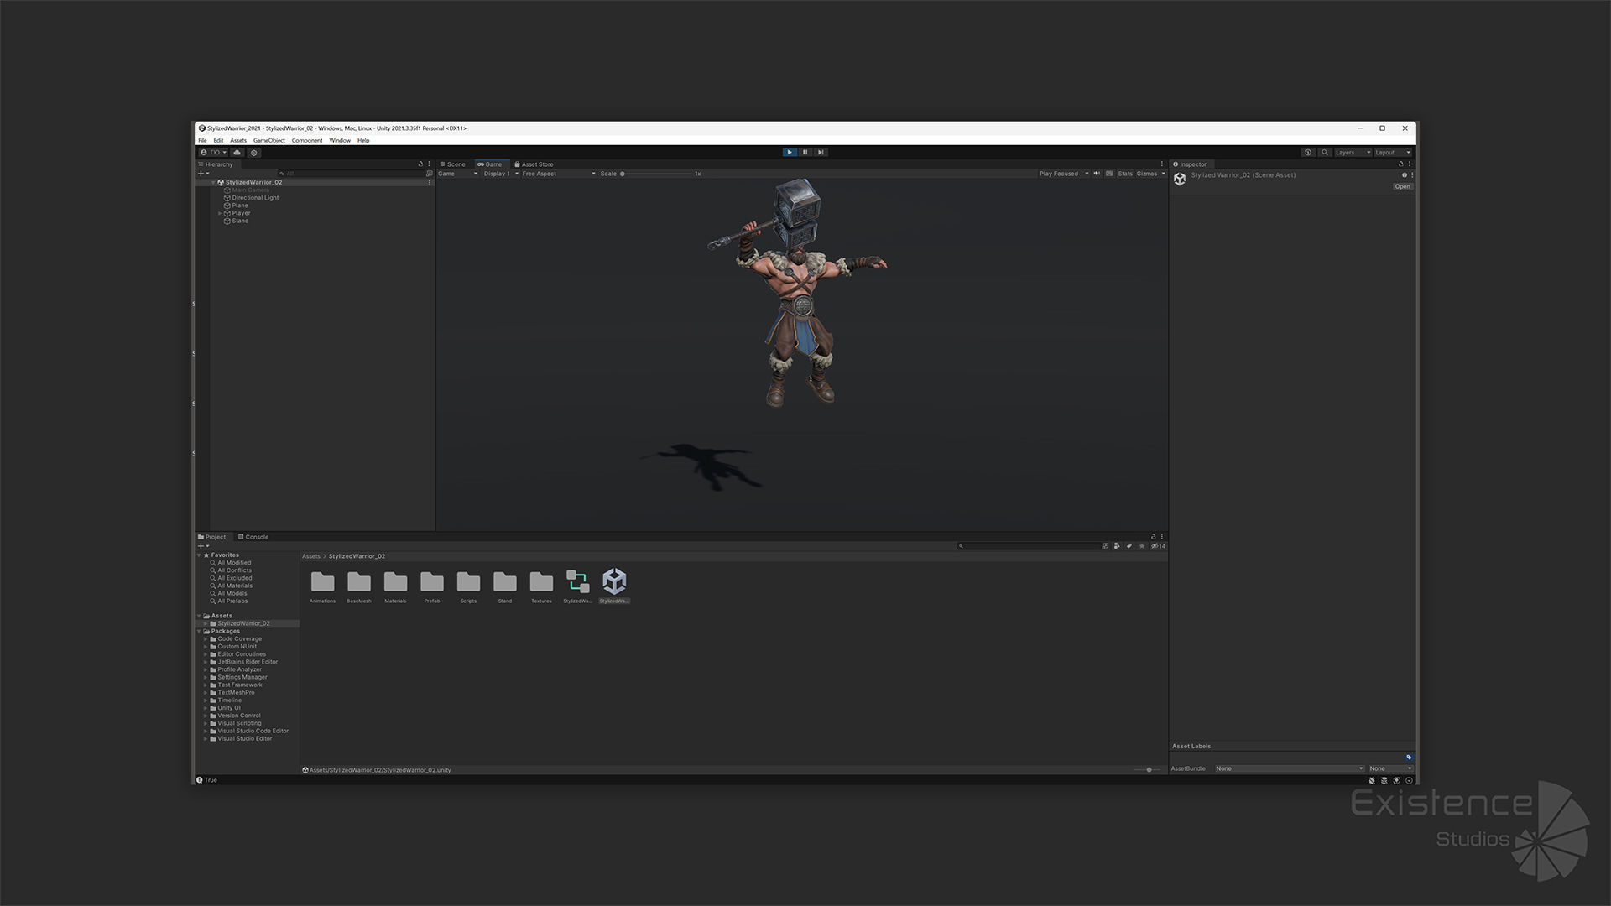Image resolution: width=1611 pixels, height=906 pixels.
Task: Open the Assets menu
Action: 238,140
